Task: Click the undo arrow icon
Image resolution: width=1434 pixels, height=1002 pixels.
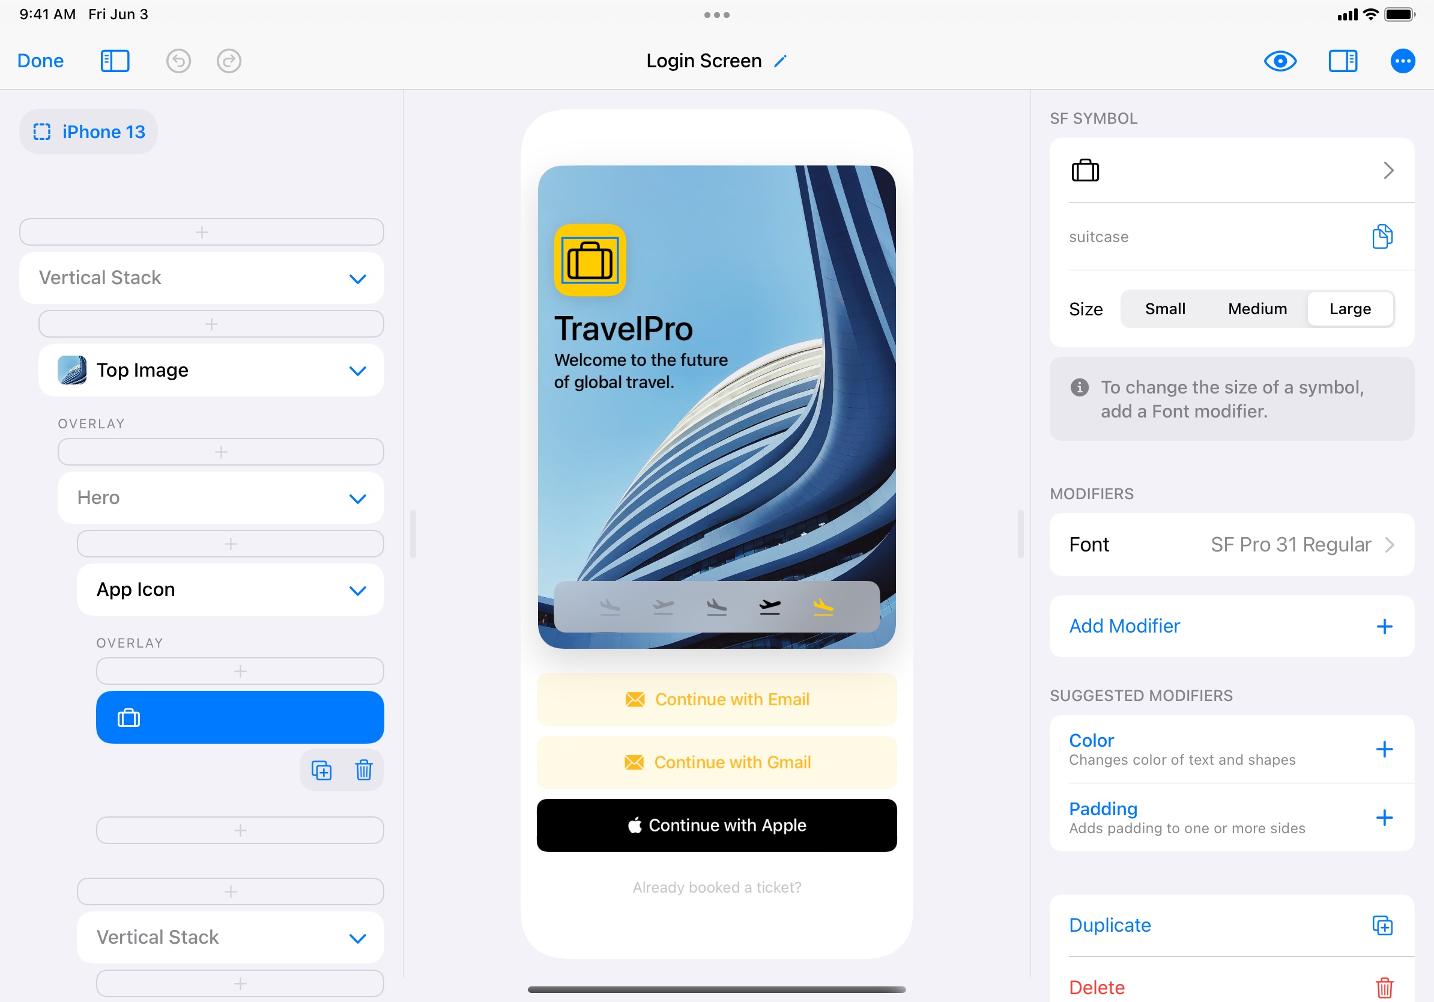Action: [x=180, y=60]
